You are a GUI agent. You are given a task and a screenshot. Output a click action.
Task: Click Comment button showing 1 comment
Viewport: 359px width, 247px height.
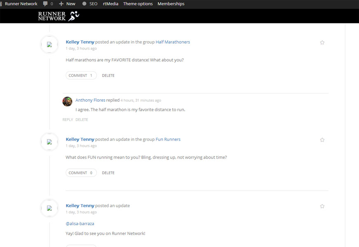click(81, 75)
